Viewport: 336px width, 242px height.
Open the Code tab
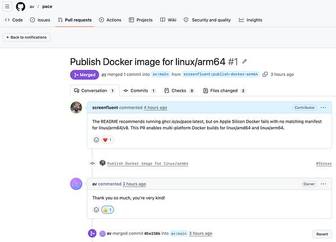click(13, 20)
